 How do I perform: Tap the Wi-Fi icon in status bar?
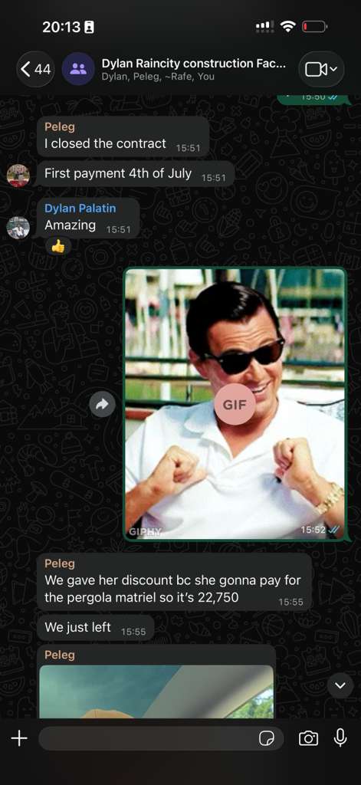point(288,27)
